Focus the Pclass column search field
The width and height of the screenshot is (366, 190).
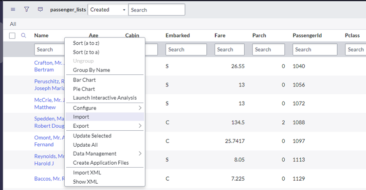click(x=355, y=50)
